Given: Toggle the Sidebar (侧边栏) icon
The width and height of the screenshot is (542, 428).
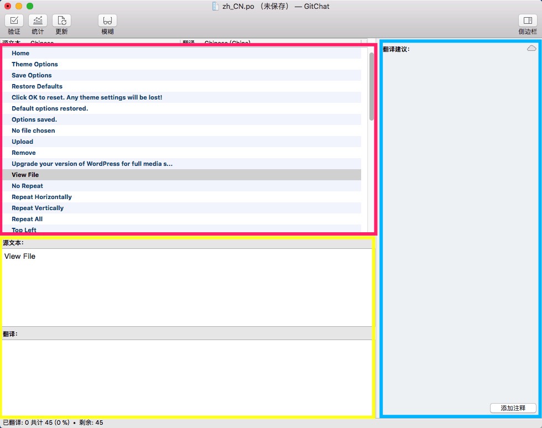Looking at the screenshot, I should click(528, 21).
